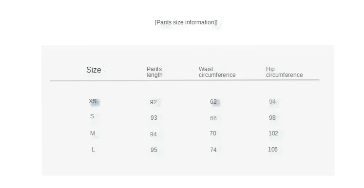364x188 pixels.
Task: Click the Waist circumference column header
Action: click(217, 72)
